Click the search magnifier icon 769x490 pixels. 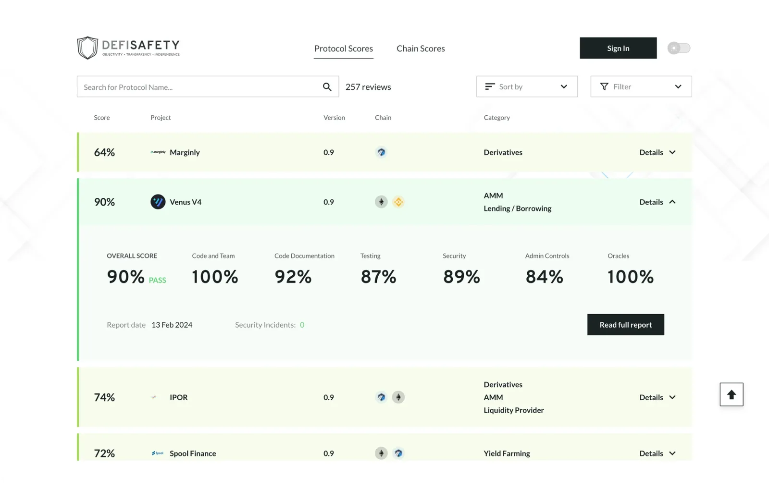327,87
